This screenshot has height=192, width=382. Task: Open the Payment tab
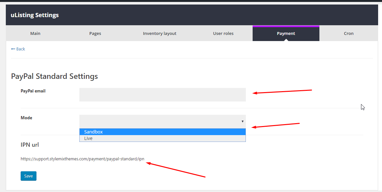tap(286, 33)
